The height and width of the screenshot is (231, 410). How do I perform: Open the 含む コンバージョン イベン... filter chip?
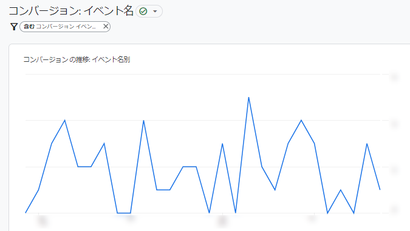(x=60, y=26)
